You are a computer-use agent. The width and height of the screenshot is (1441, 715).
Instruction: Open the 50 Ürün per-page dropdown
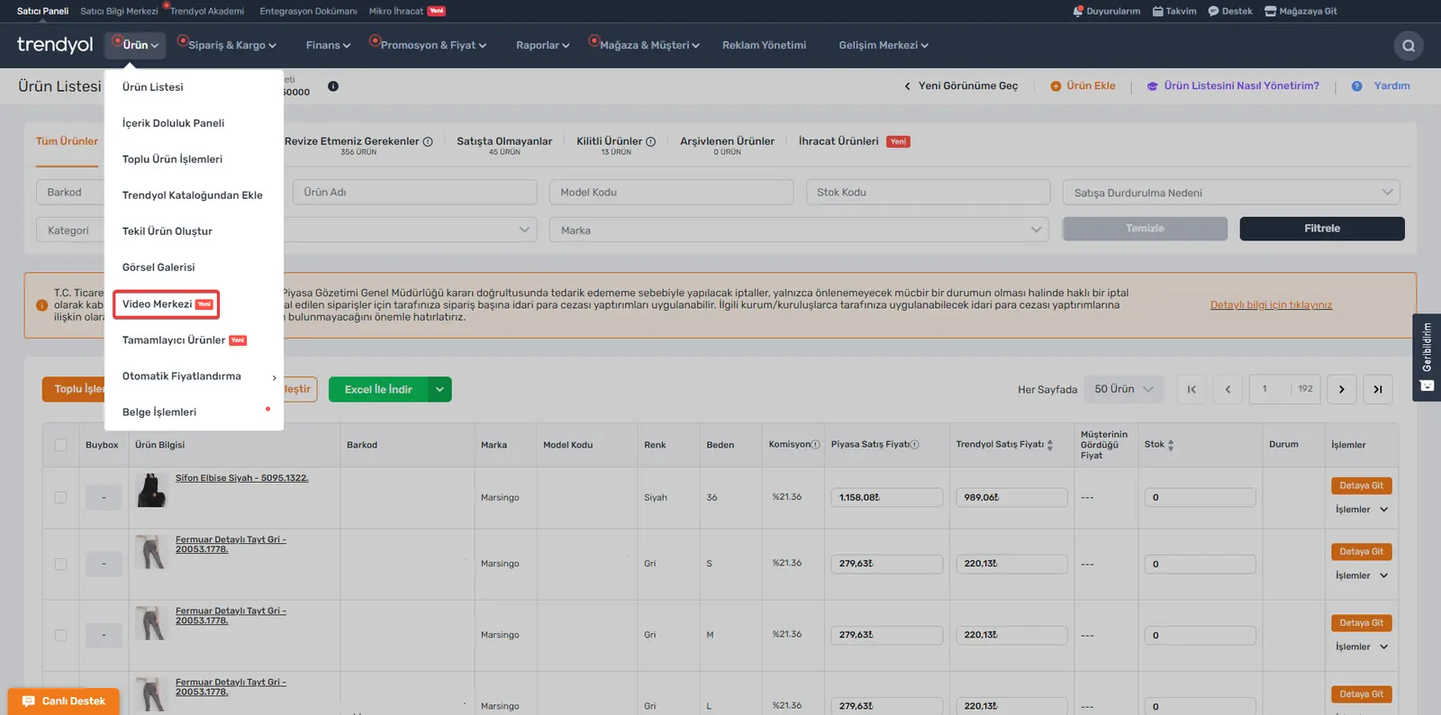[1123, 389]
